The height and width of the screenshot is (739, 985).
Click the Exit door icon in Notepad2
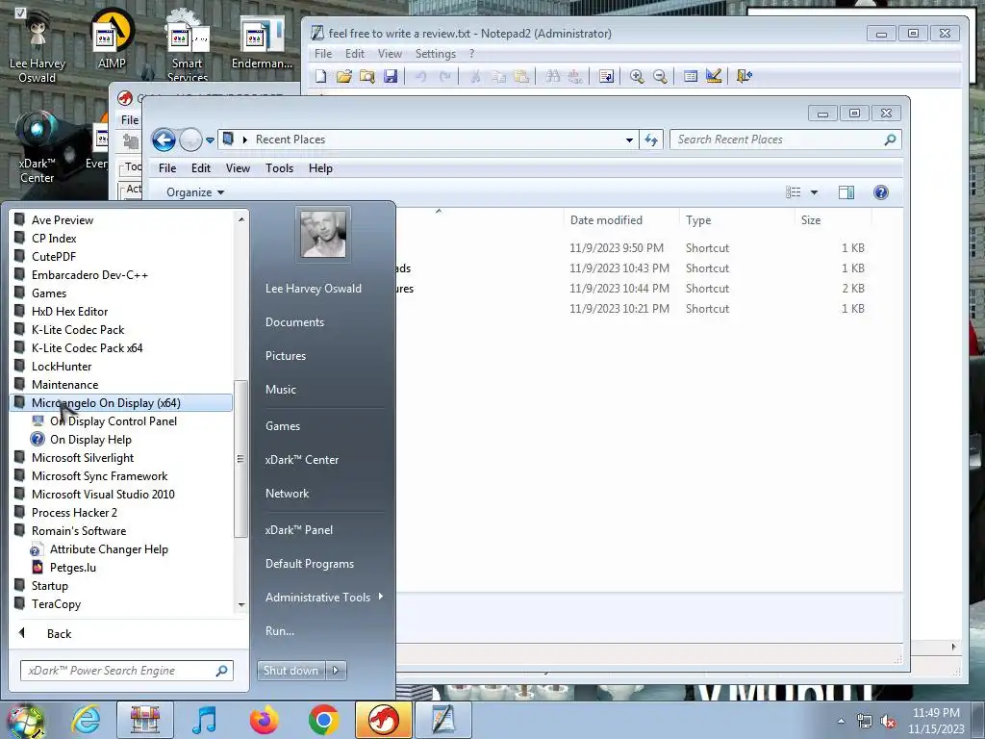[x=744, y=76]
